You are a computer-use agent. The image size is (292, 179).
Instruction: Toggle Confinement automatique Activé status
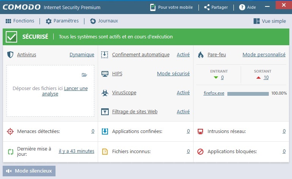click(183, 55)
